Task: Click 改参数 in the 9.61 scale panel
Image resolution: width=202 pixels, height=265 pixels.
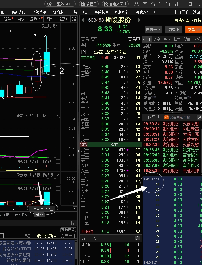Action: (22, 116)
